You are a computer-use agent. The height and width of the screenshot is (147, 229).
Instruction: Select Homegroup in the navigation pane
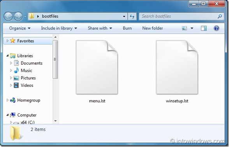(29, 100)
